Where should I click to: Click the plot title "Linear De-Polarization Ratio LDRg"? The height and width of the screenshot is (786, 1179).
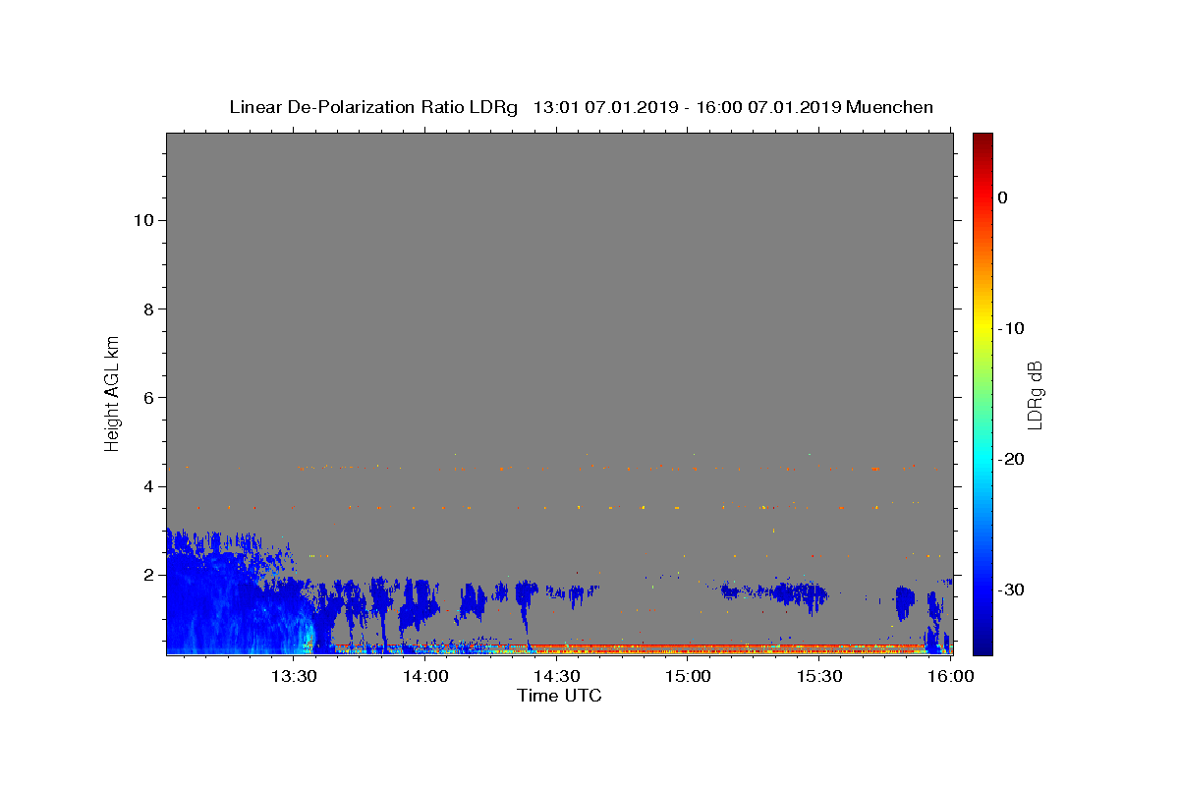(x=373, y=107)
